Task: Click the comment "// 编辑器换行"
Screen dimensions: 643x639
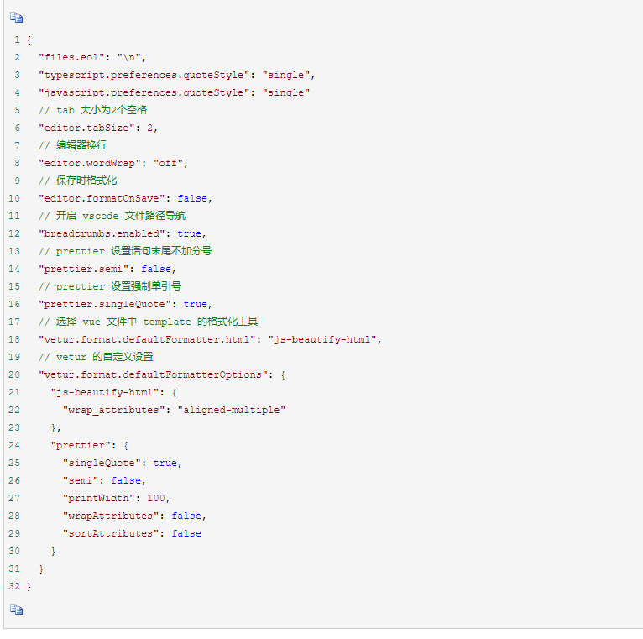Action: [72, 145]
